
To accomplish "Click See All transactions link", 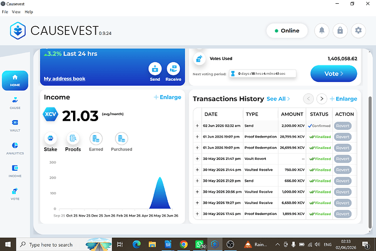I will (x=278, y=99).
